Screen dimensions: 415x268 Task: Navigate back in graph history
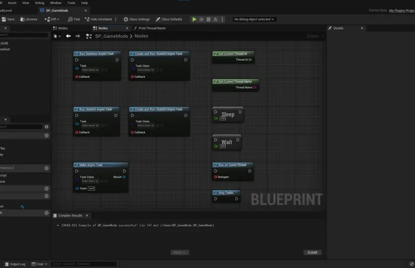point(68,36)
